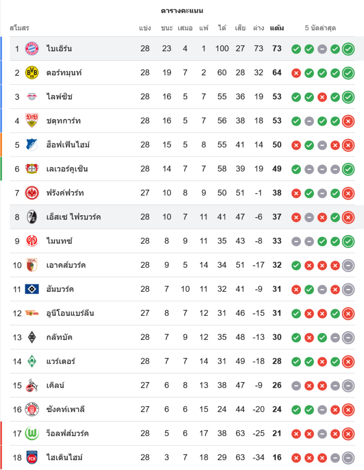Open the ไฮเดินไฮม์ team link

click(65, 457)
